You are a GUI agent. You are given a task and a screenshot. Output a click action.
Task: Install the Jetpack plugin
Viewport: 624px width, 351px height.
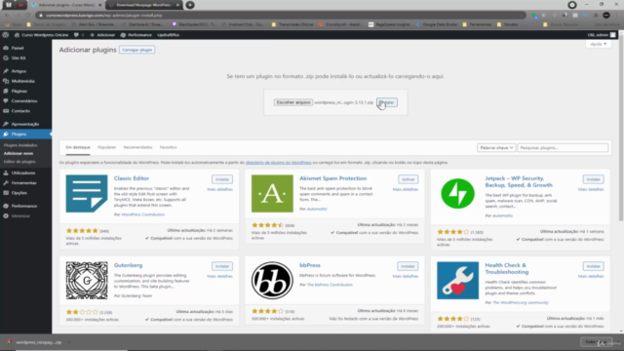pos(594,179)
